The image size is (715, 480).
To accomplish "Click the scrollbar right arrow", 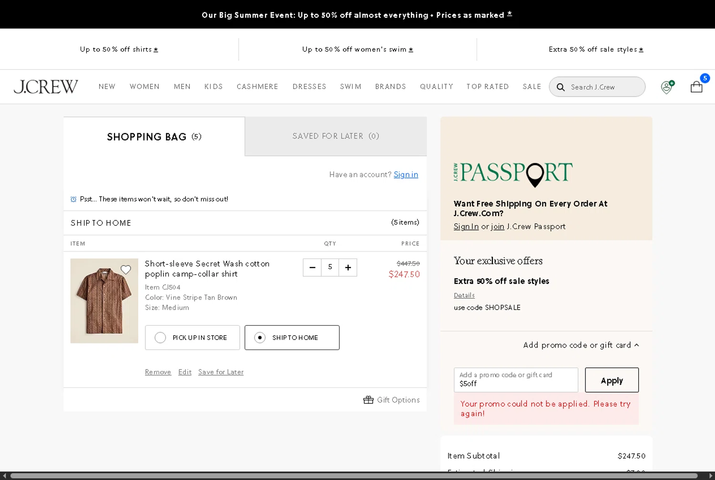I will pyautogui.click(x=711, y=476).
